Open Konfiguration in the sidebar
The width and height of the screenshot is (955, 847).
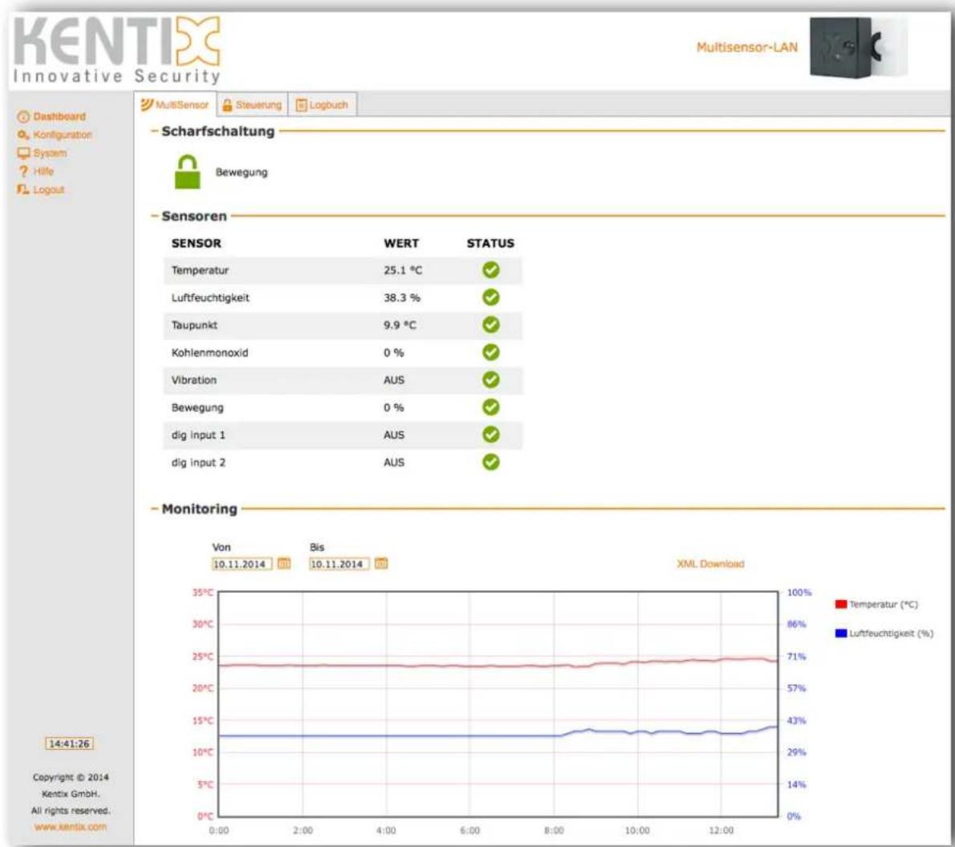pyautogui.click(x=62, y=135)
